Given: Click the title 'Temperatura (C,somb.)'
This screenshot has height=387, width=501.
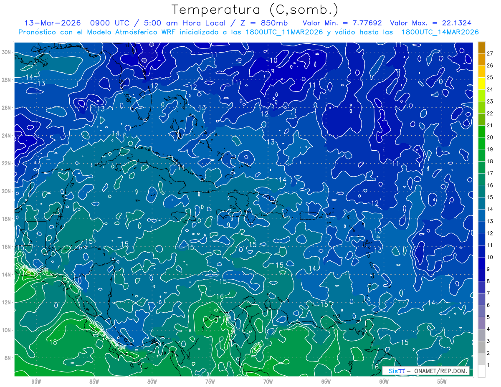Looking at the screenshot, I should [255, 10].
